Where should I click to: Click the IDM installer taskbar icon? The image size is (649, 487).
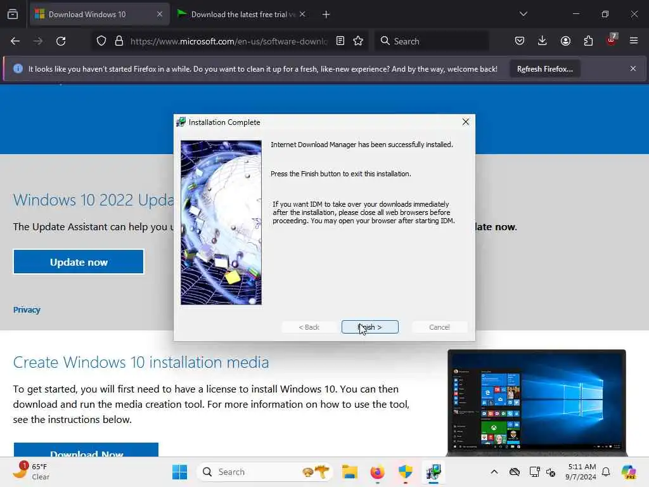(x=434, y=472)
